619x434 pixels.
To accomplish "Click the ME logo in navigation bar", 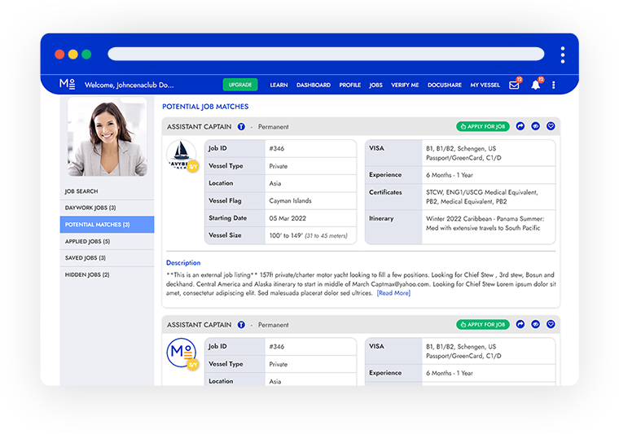I will [67, 84].
